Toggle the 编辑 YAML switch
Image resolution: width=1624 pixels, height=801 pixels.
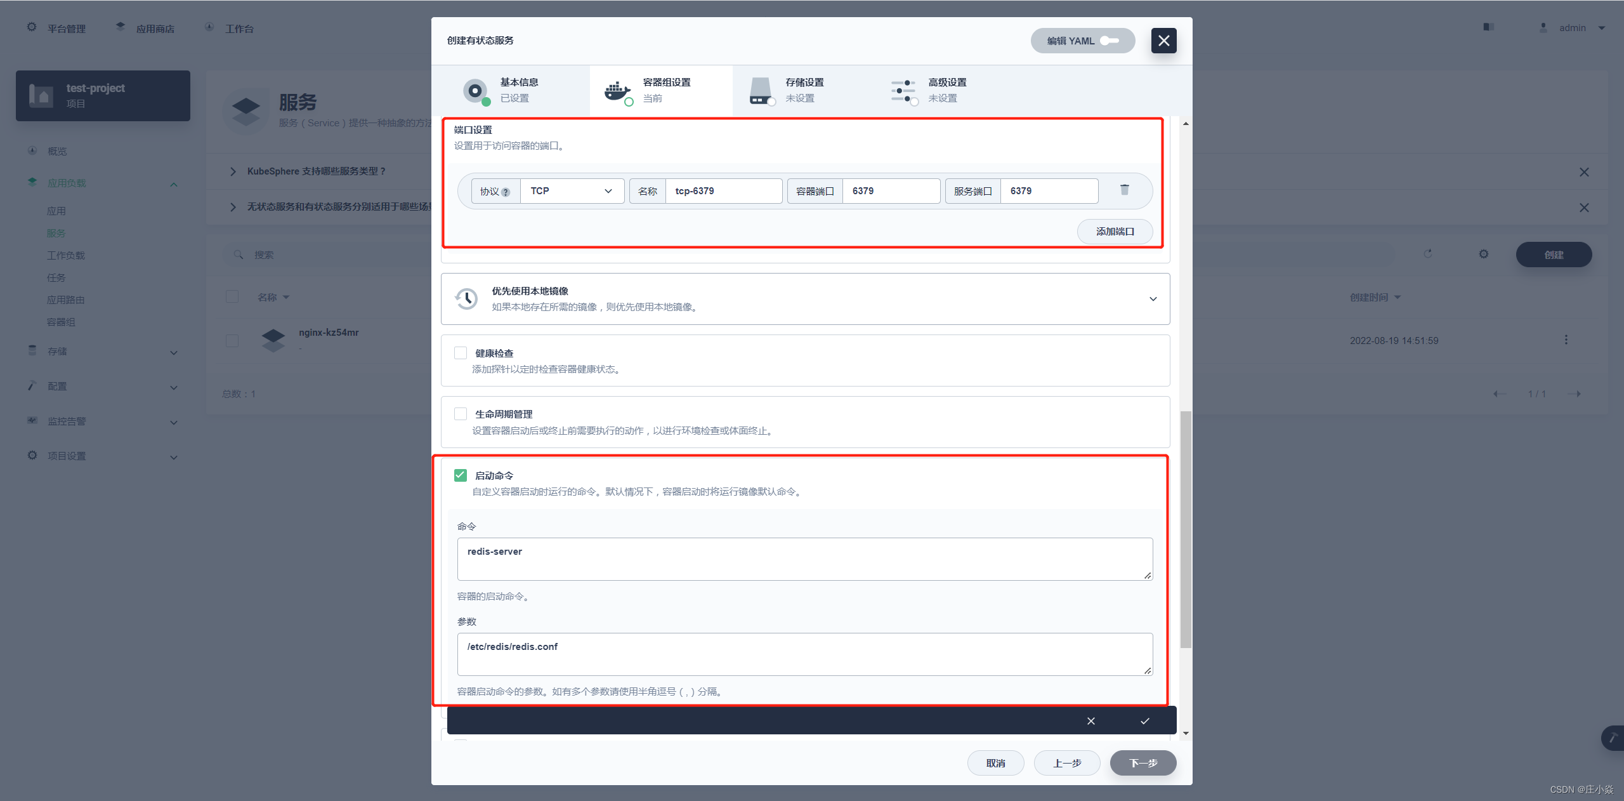(1110, 41)
